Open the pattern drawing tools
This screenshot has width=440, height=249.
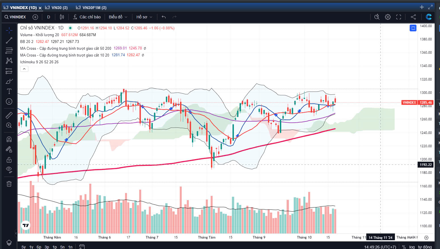coord(9,61)
